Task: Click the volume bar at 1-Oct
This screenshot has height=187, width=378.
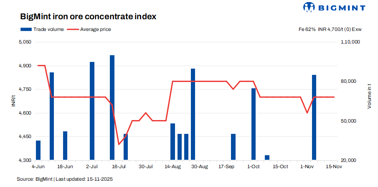Action: point(253,124)
